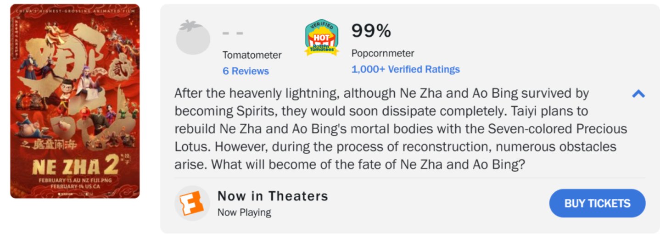The height and width of the screenshot is (234, 660).
Task: Open the 6 Reviews link
Action: point(246,71)
